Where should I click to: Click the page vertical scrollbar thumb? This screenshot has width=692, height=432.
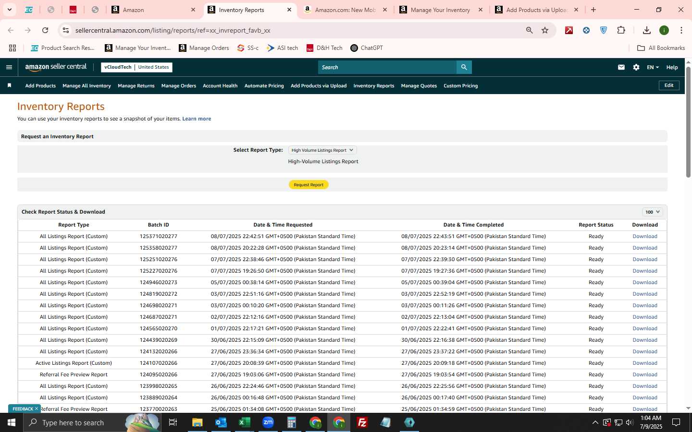click(x=688, y=122)
